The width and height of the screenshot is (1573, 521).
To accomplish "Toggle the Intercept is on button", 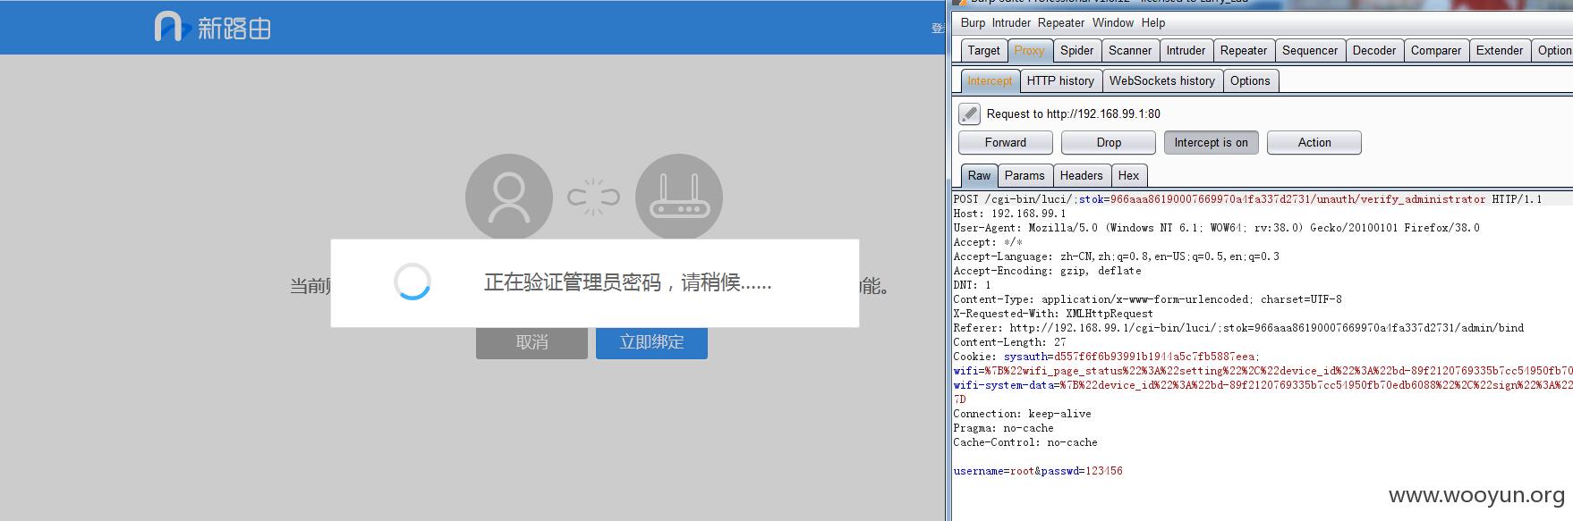I will point(1211,142).
